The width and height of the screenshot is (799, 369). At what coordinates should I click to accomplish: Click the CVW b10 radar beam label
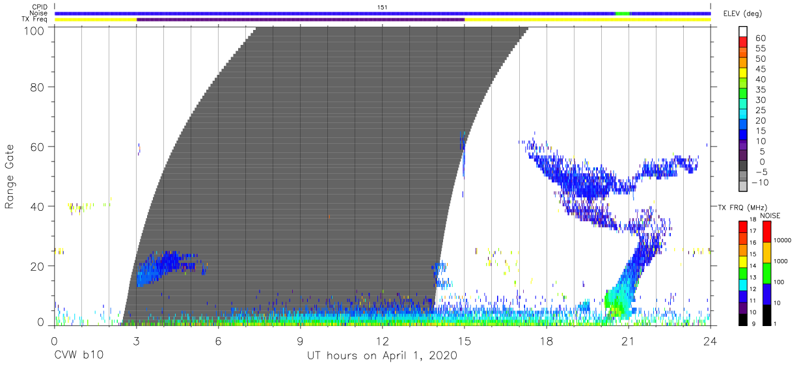pos(78,356)
